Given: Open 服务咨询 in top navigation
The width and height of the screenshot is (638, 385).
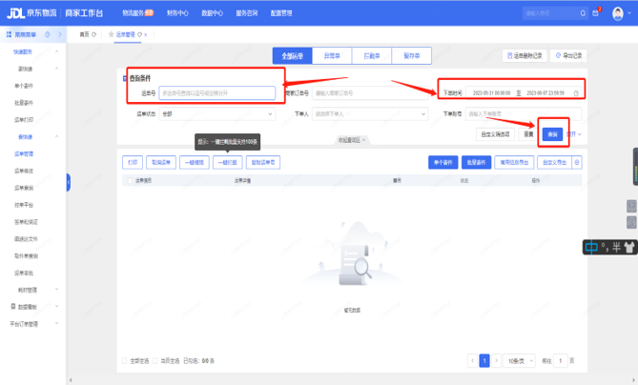Looking at the screenshot, I should point(247,13).
